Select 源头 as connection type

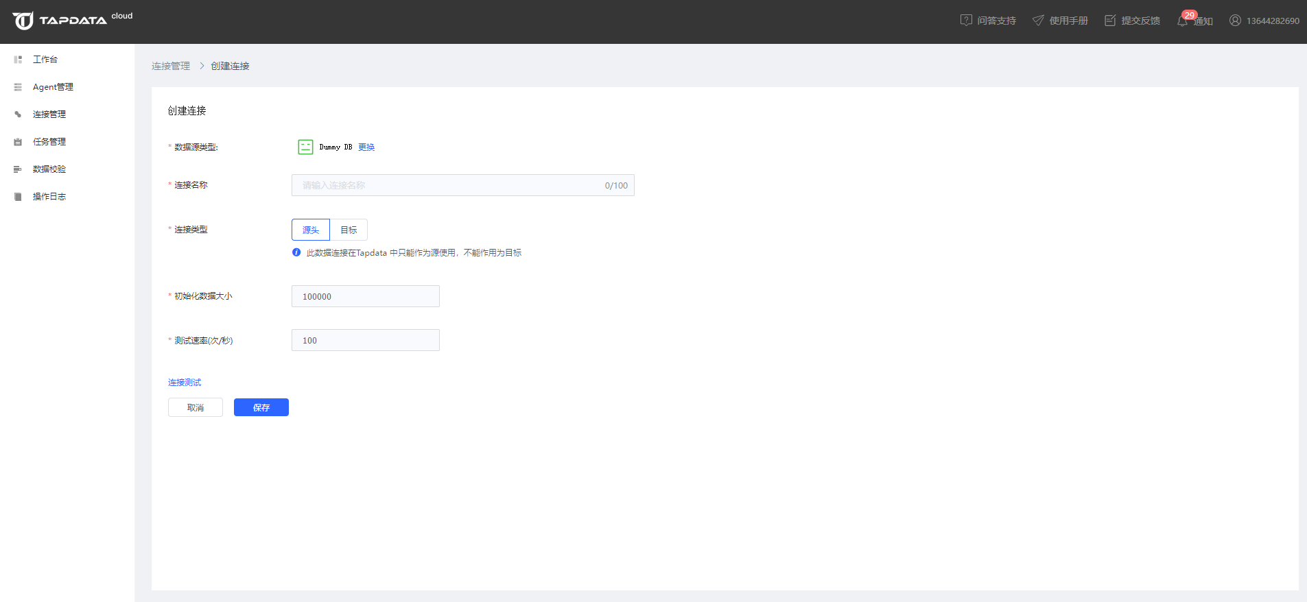pos(311,230)
